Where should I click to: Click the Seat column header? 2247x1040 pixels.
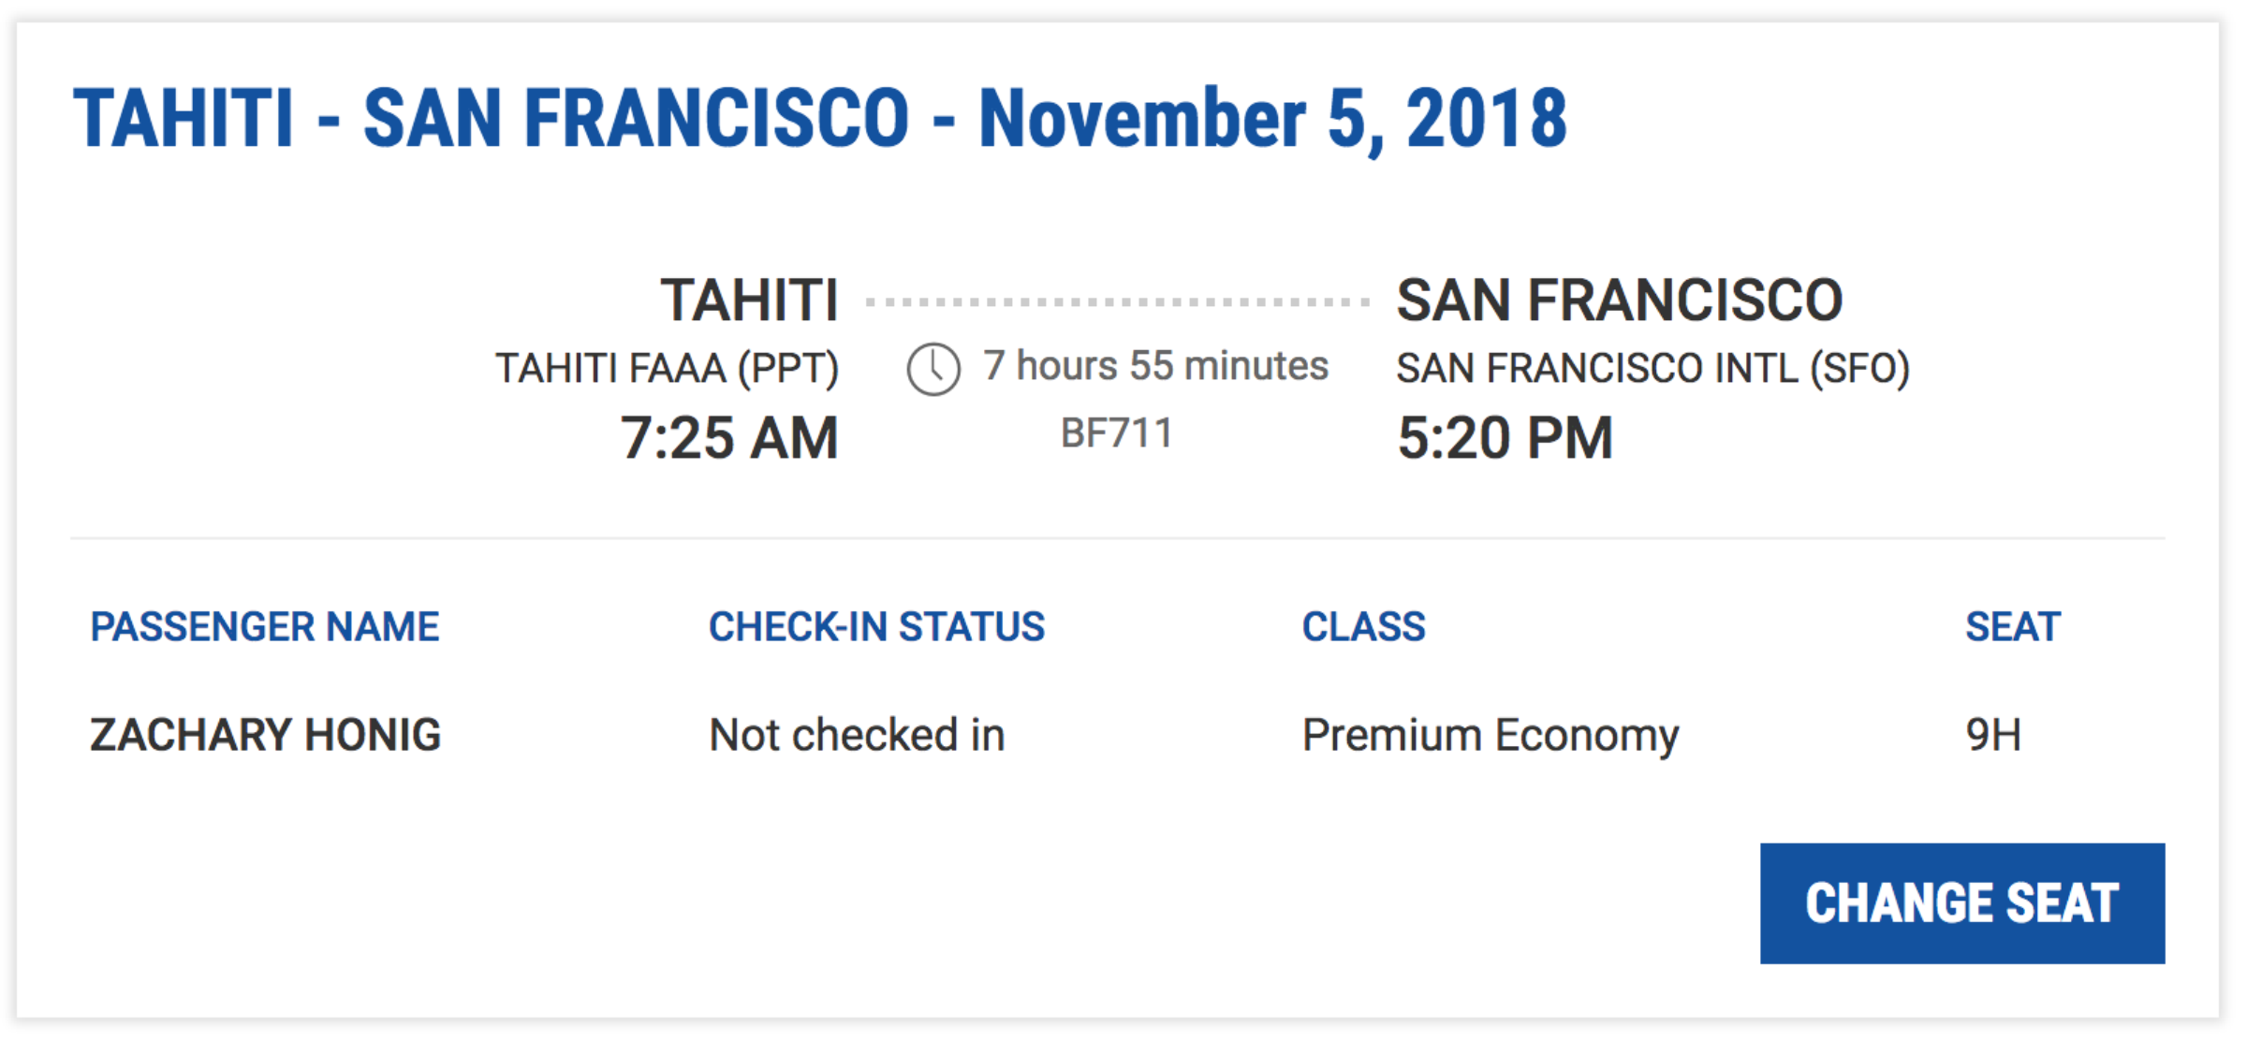[x=2013, y=626]
